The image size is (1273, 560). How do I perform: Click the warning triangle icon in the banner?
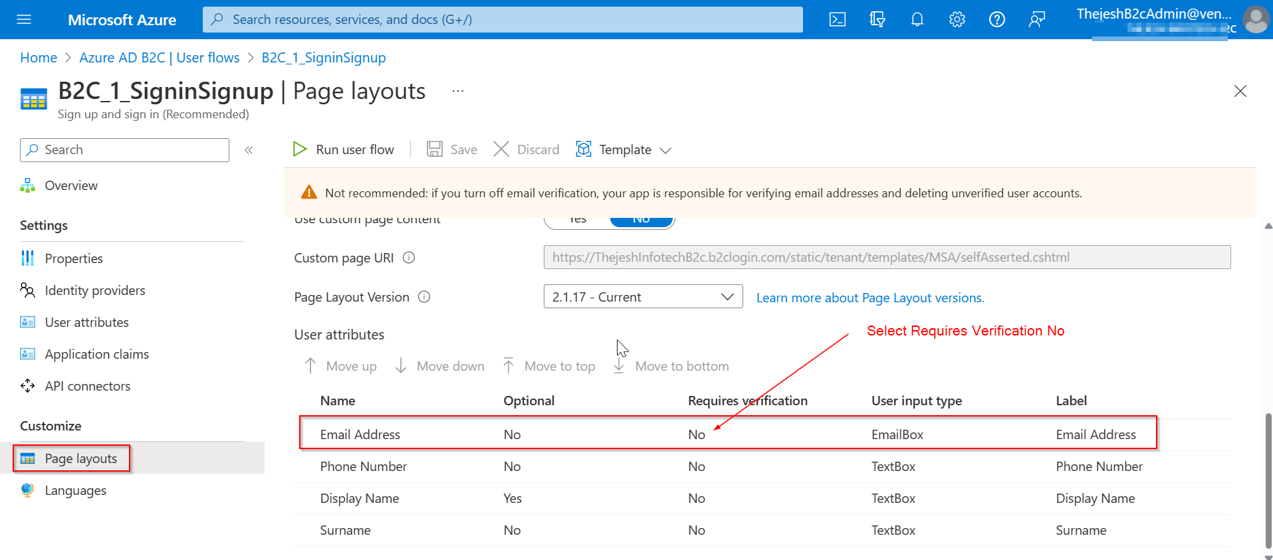309,193
